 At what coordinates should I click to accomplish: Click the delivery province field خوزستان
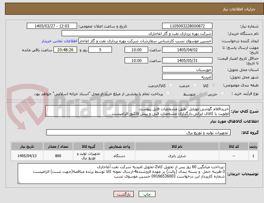tap(187, 70)
